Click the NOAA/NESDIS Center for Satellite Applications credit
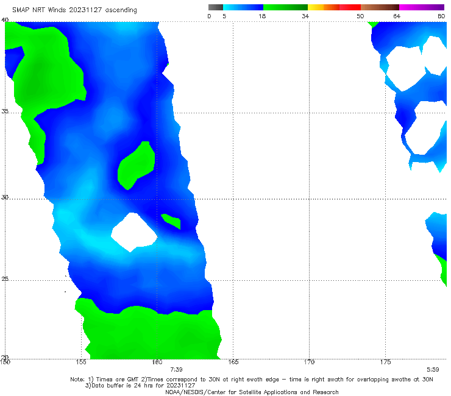This screenshot has width=451, height=396. pos(252,392)
